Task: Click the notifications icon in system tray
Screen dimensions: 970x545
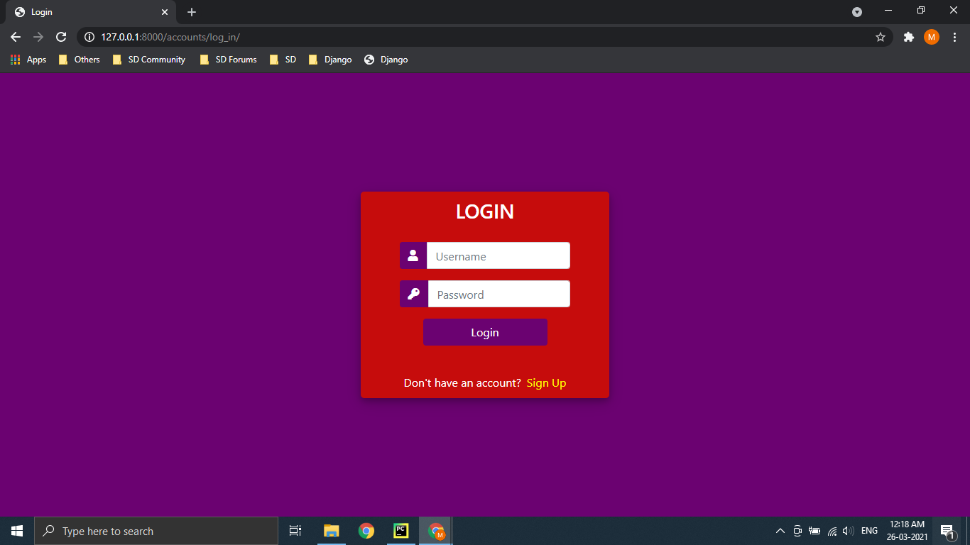Action: pyautogui.click(x=947, y=530)
